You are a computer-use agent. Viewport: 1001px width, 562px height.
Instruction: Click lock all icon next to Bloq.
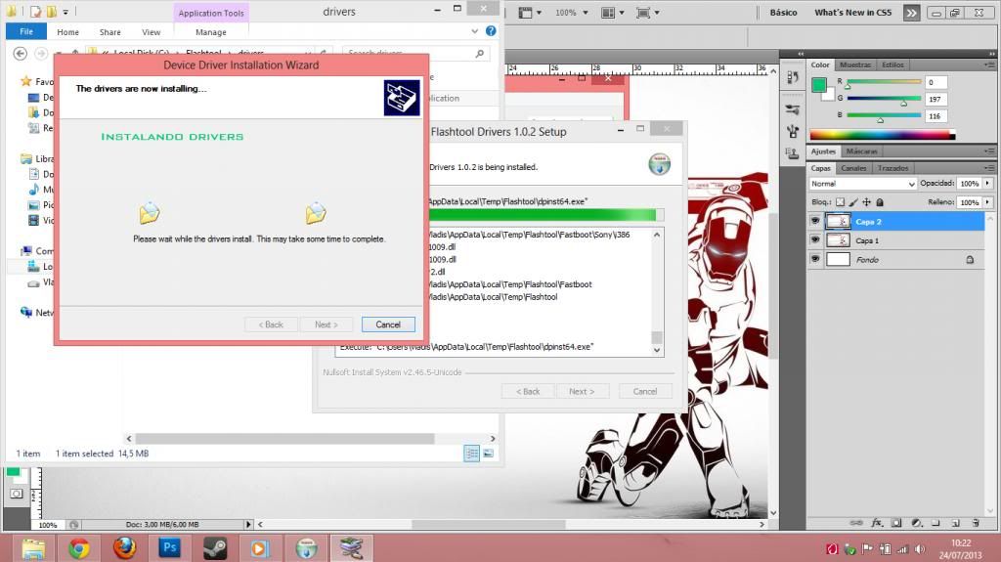880,201
